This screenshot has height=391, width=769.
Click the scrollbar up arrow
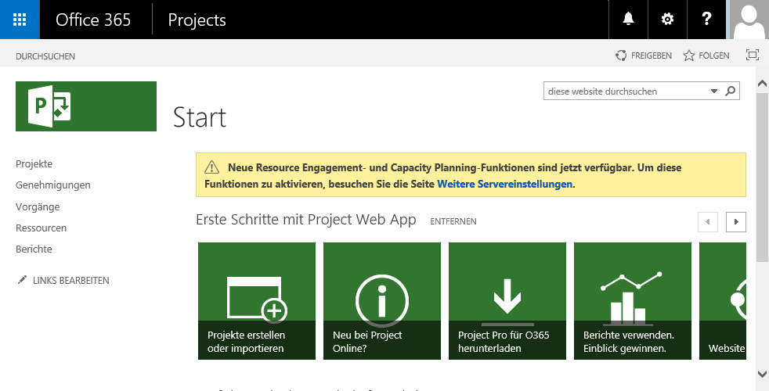762,84
